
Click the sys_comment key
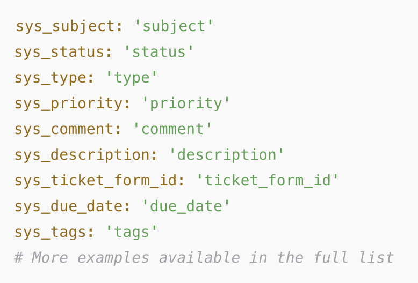coord(64,129)
